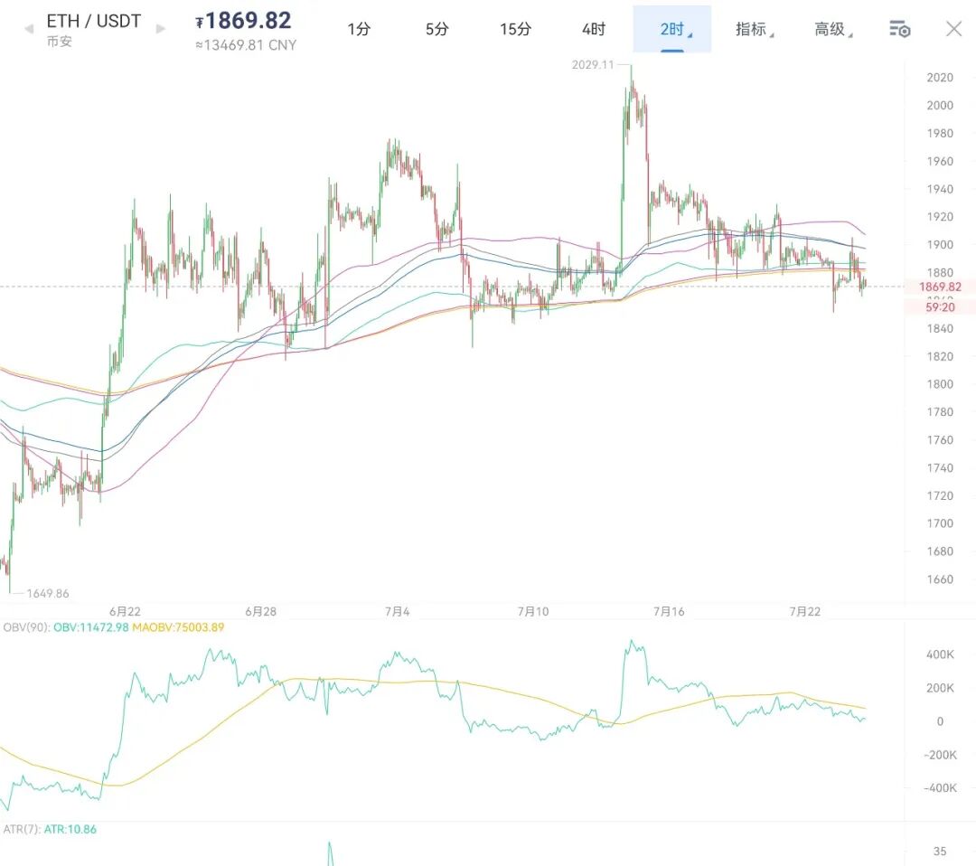Tap the 1869.82 price header
This screenshot has width=976, height=866.
pos(243,21)
